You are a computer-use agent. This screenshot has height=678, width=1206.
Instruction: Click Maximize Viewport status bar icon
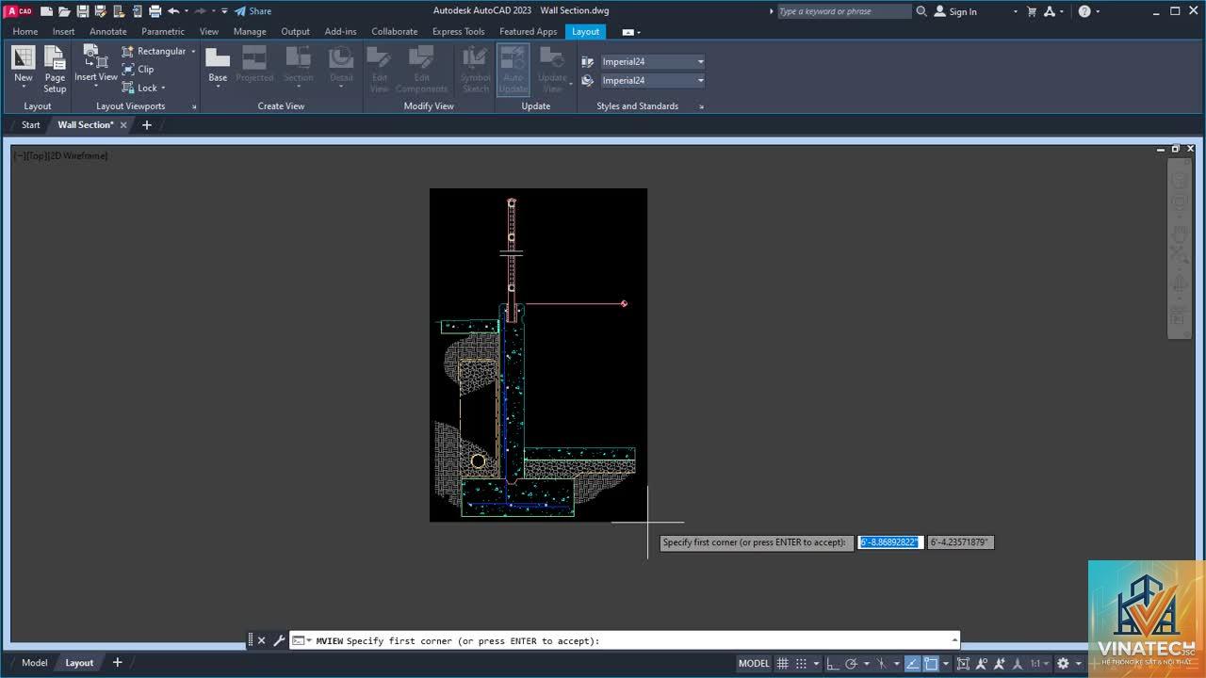(x=963, y=663)
